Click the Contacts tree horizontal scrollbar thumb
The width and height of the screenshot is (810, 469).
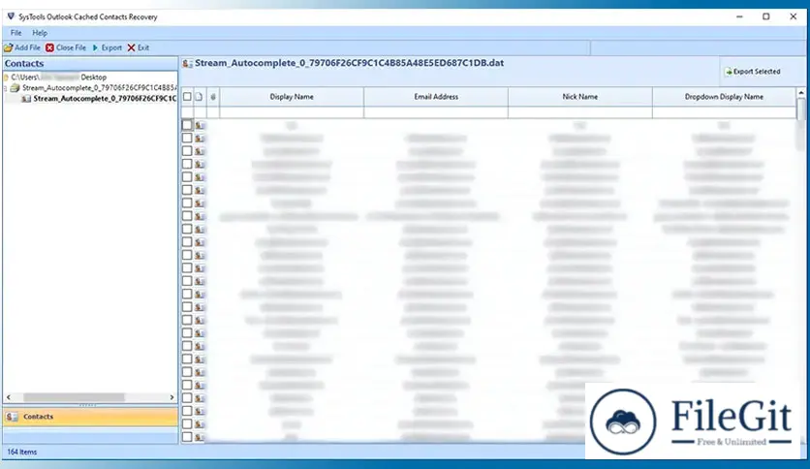point(74,397)
